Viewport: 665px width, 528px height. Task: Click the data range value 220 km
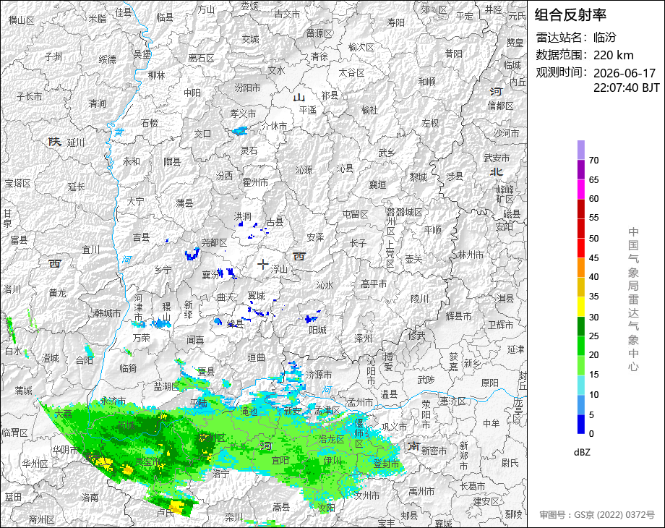(613, 55)
